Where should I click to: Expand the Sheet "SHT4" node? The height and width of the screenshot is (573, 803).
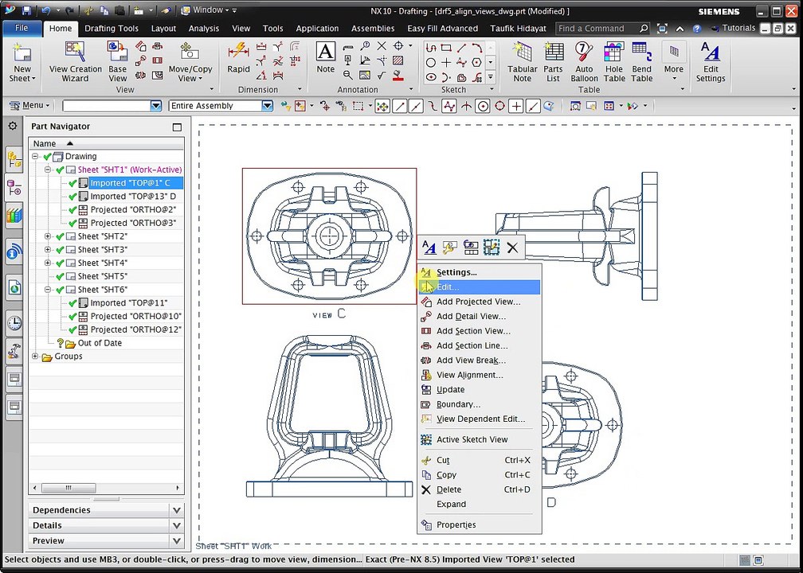[48, 263]
